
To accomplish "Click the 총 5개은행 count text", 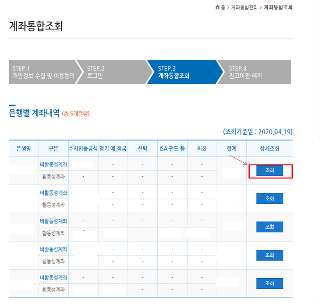I will pyautogui.click(x=76, y=114).
